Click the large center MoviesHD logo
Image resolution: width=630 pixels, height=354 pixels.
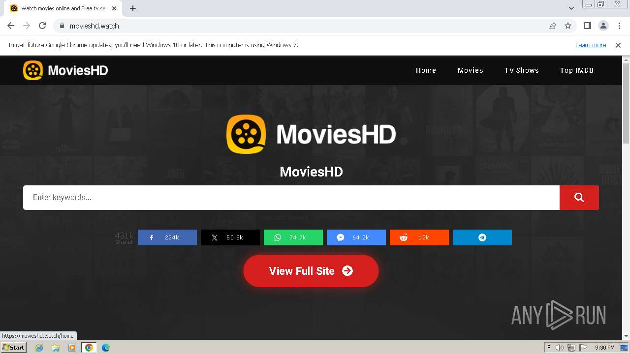(x=311, y=134)
